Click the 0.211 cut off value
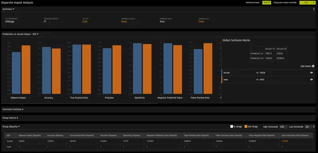 point(85,22)
